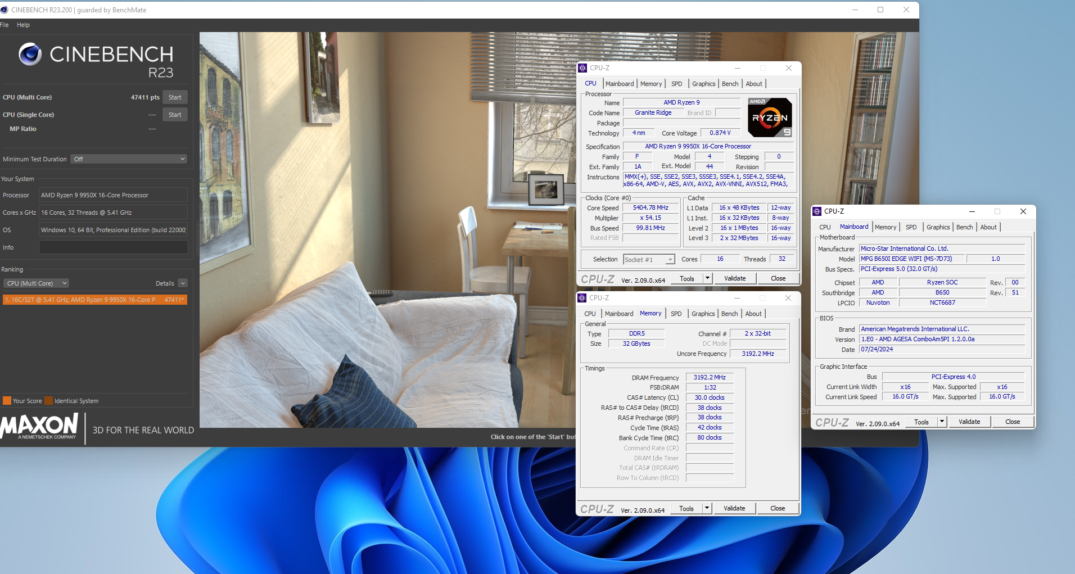Select the 16C/32T ranking entry row
This screenshot has height=574, width=1075.
(x=95, y=300)
